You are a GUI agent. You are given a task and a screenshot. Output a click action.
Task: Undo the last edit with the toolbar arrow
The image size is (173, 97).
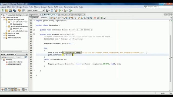point(19,11)
